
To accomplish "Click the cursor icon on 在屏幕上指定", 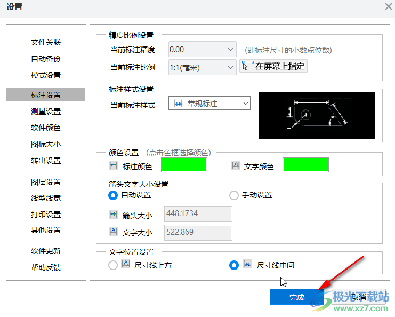I will coord(247,66).
